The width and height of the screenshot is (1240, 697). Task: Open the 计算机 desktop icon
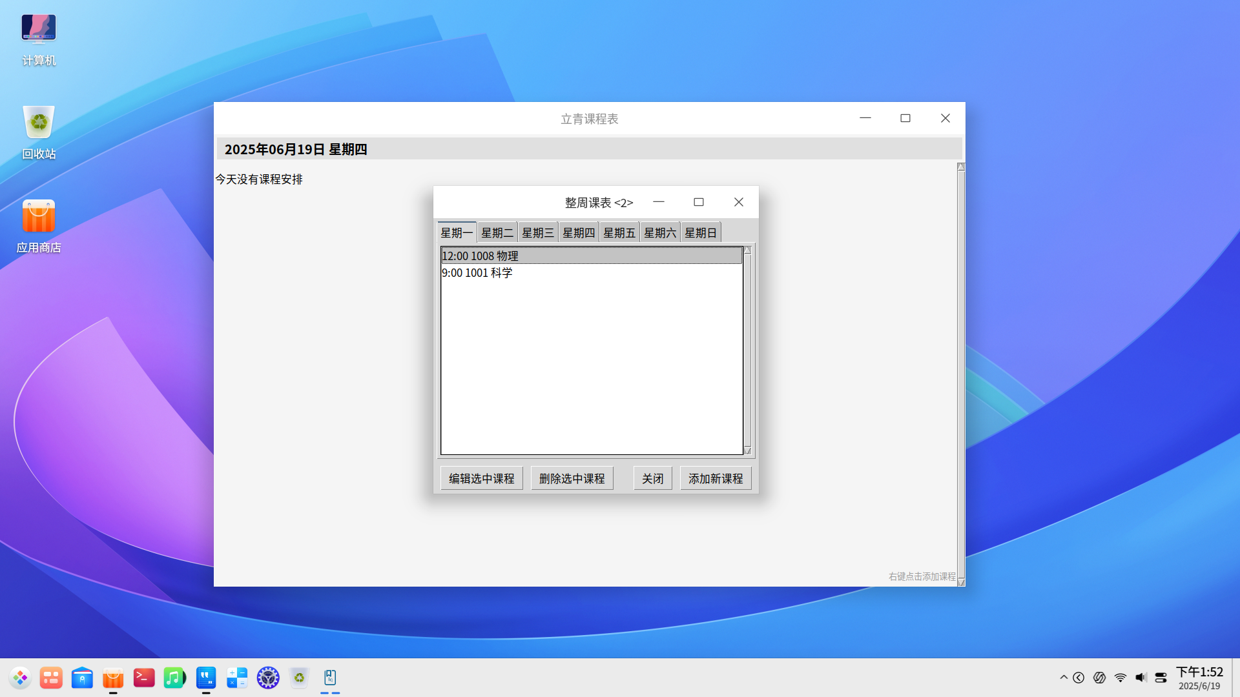tap(39, 40)
